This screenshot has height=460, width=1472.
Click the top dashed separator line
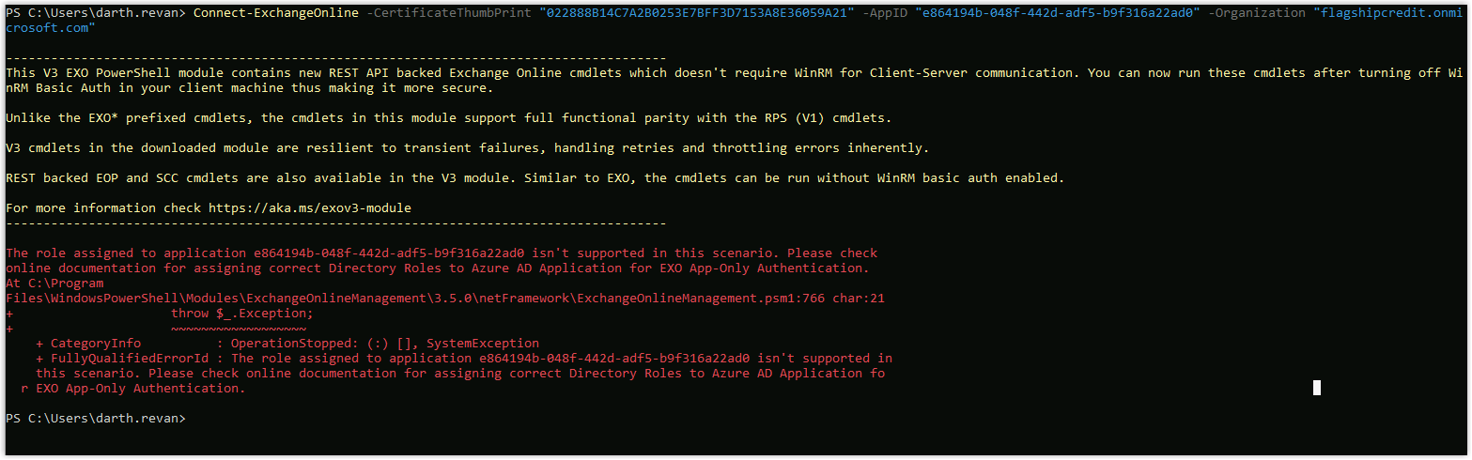coord(335,57)
